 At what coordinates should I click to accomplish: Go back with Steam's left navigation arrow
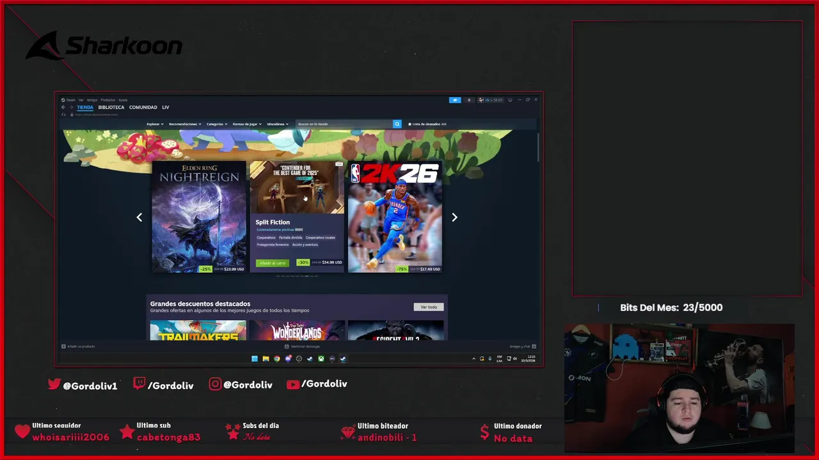coord(63,107)
